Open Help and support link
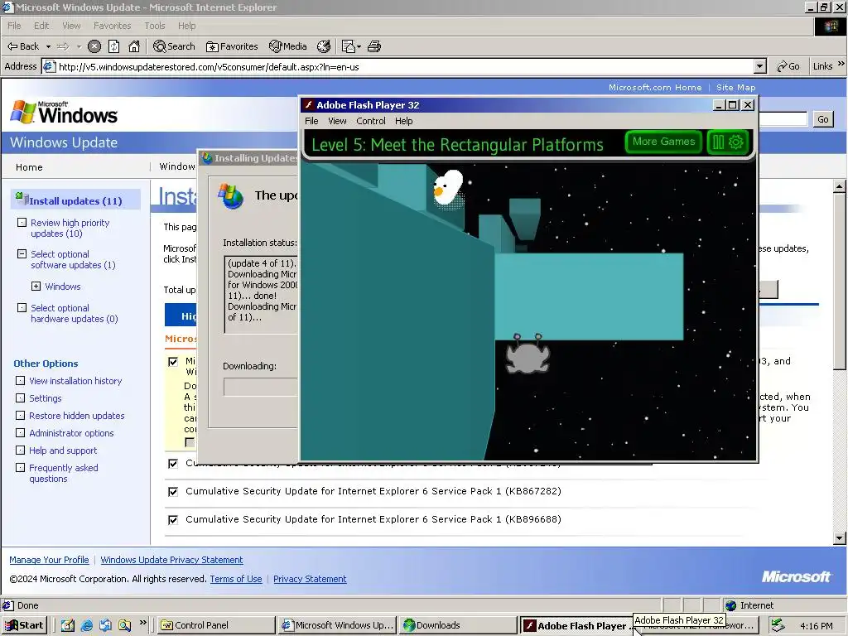The image size is (848, 636). tap(63, 450)
